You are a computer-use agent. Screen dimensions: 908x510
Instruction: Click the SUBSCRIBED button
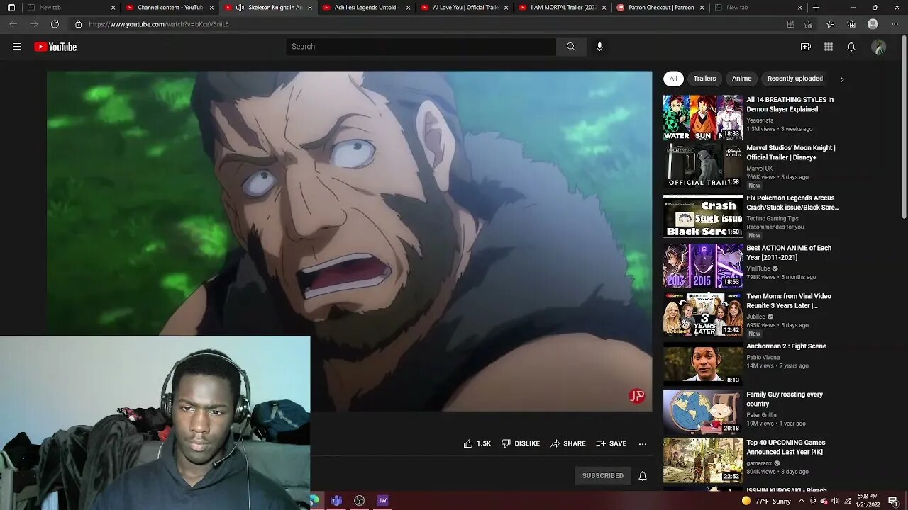pyautogui.click(x=603, y=476)
